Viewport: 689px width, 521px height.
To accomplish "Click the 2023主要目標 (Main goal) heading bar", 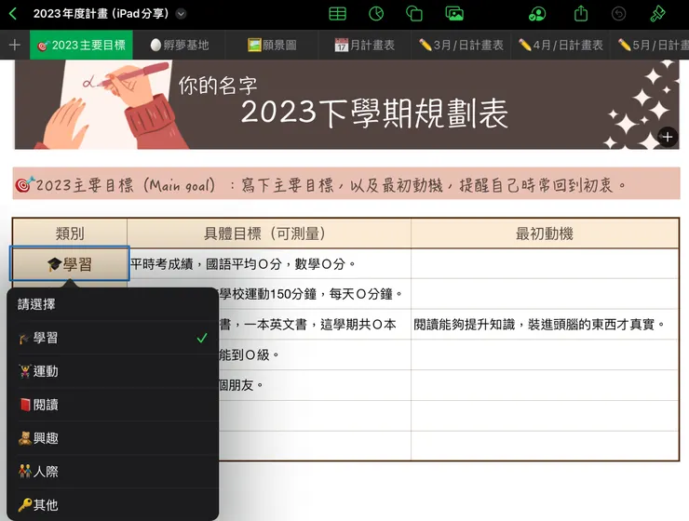I will pyautogui.click(x=346, y=183).
